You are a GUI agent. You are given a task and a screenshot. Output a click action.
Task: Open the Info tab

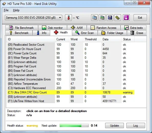(x=41, y=33)
